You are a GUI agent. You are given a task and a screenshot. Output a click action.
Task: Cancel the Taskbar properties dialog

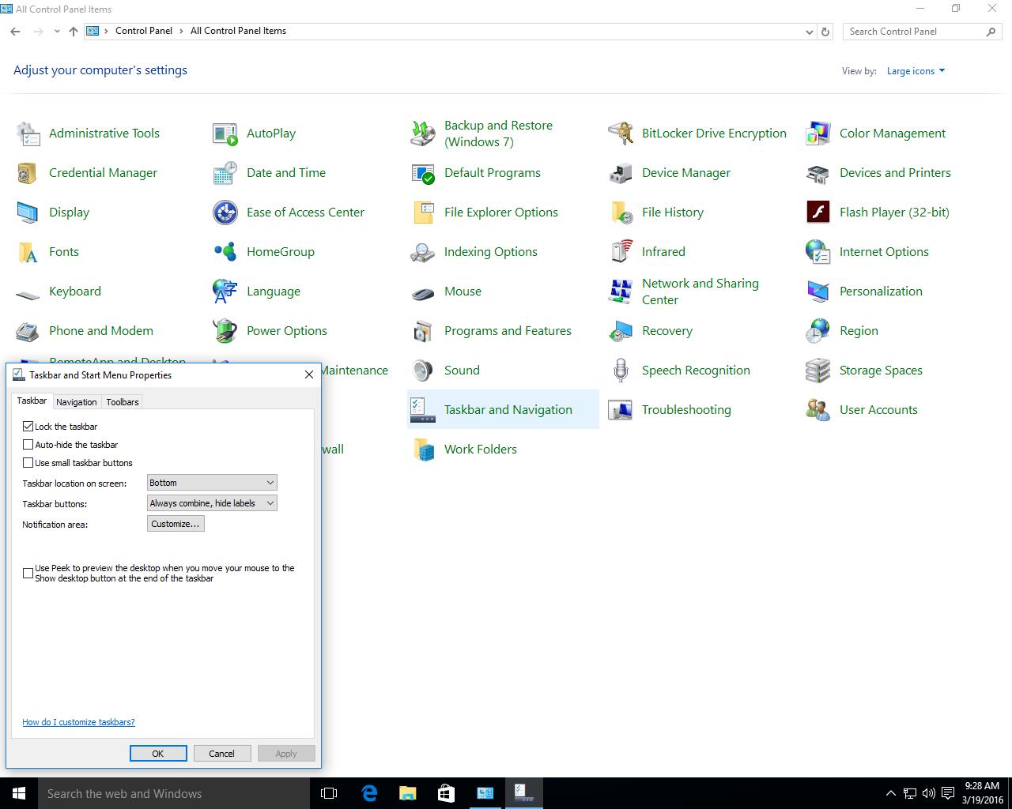click(x=221, y=754)
